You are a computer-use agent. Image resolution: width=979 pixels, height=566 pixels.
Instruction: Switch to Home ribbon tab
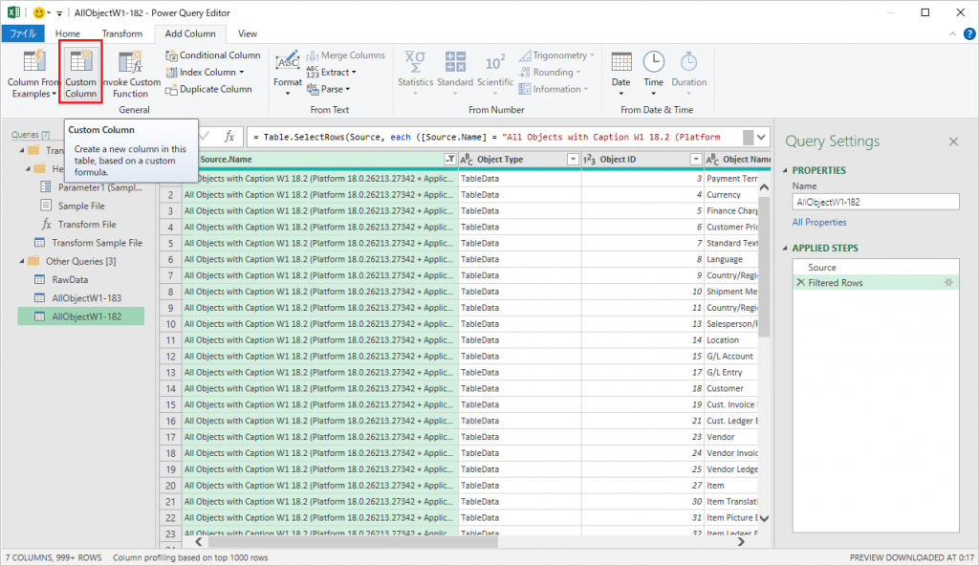68,33
